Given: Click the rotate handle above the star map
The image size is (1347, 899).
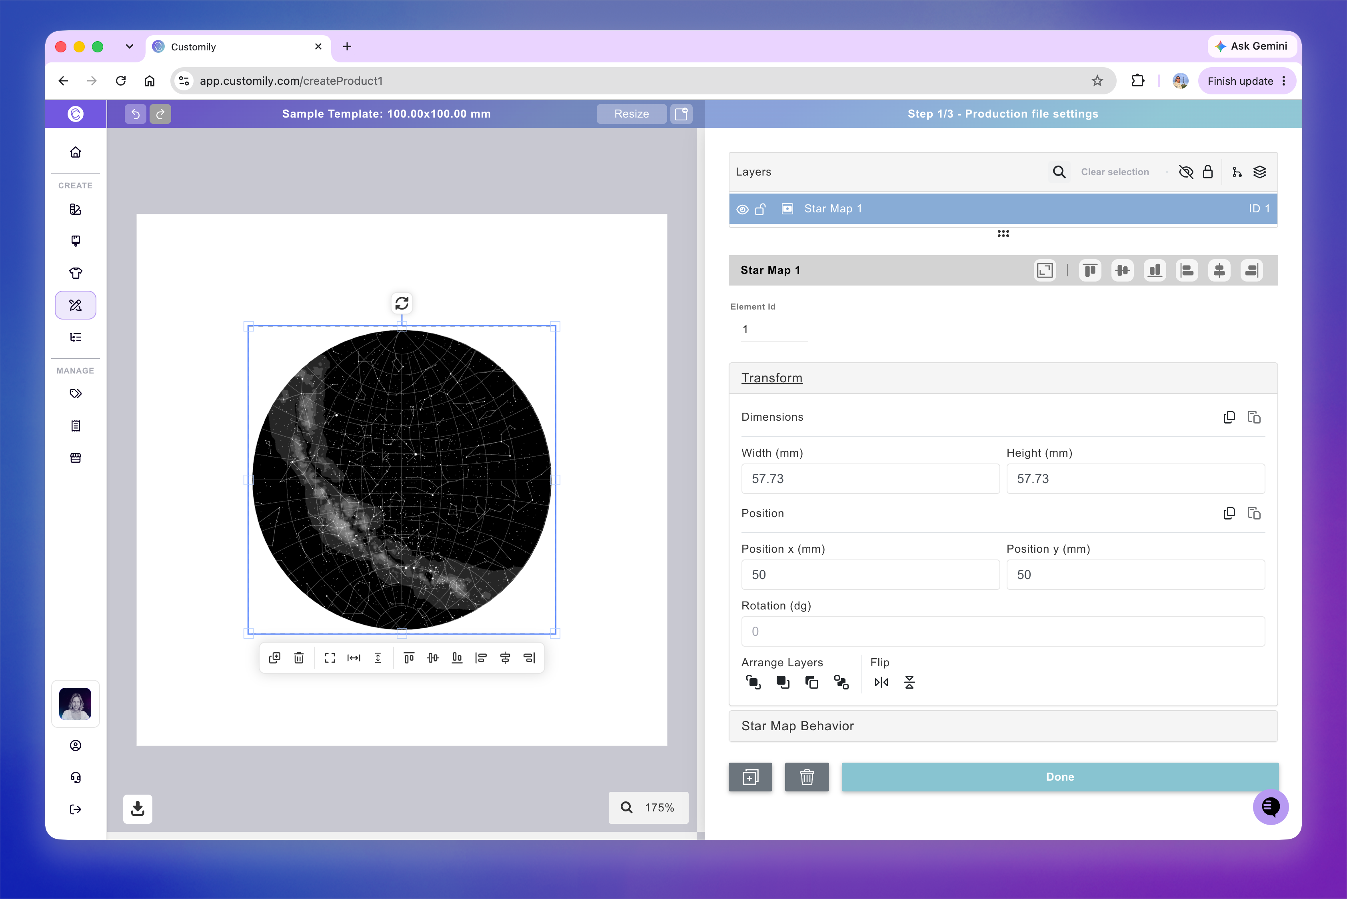Looking at the screenshot, I should click(x=402, y=303).
